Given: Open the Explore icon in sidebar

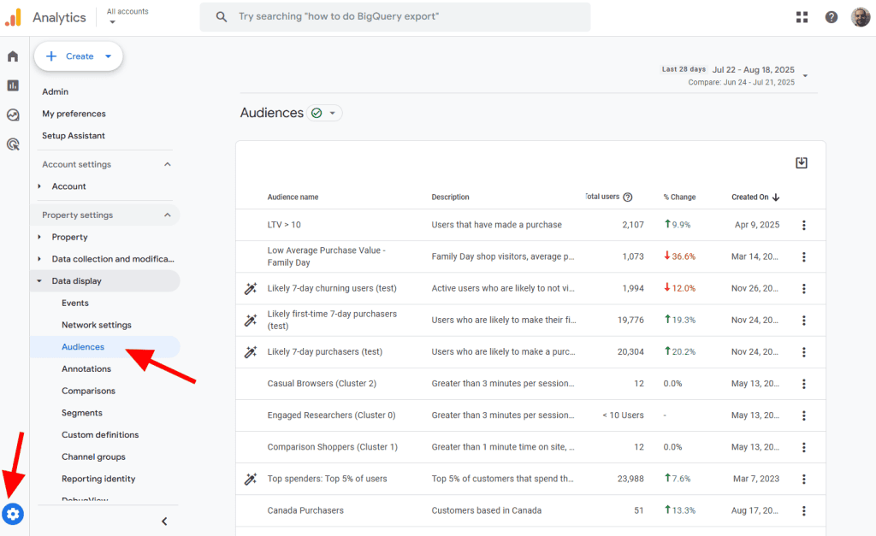Looking at the screenshot, I should click(13, 115).
